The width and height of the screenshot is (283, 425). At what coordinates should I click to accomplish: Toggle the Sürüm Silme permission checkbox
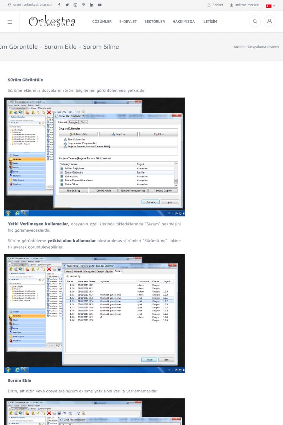[x=62, y=184]
